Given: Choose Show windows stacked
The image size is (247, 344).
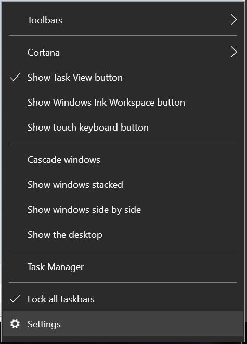Looking at the screenshot, I should pyautogui.click(x=123, y=185).
